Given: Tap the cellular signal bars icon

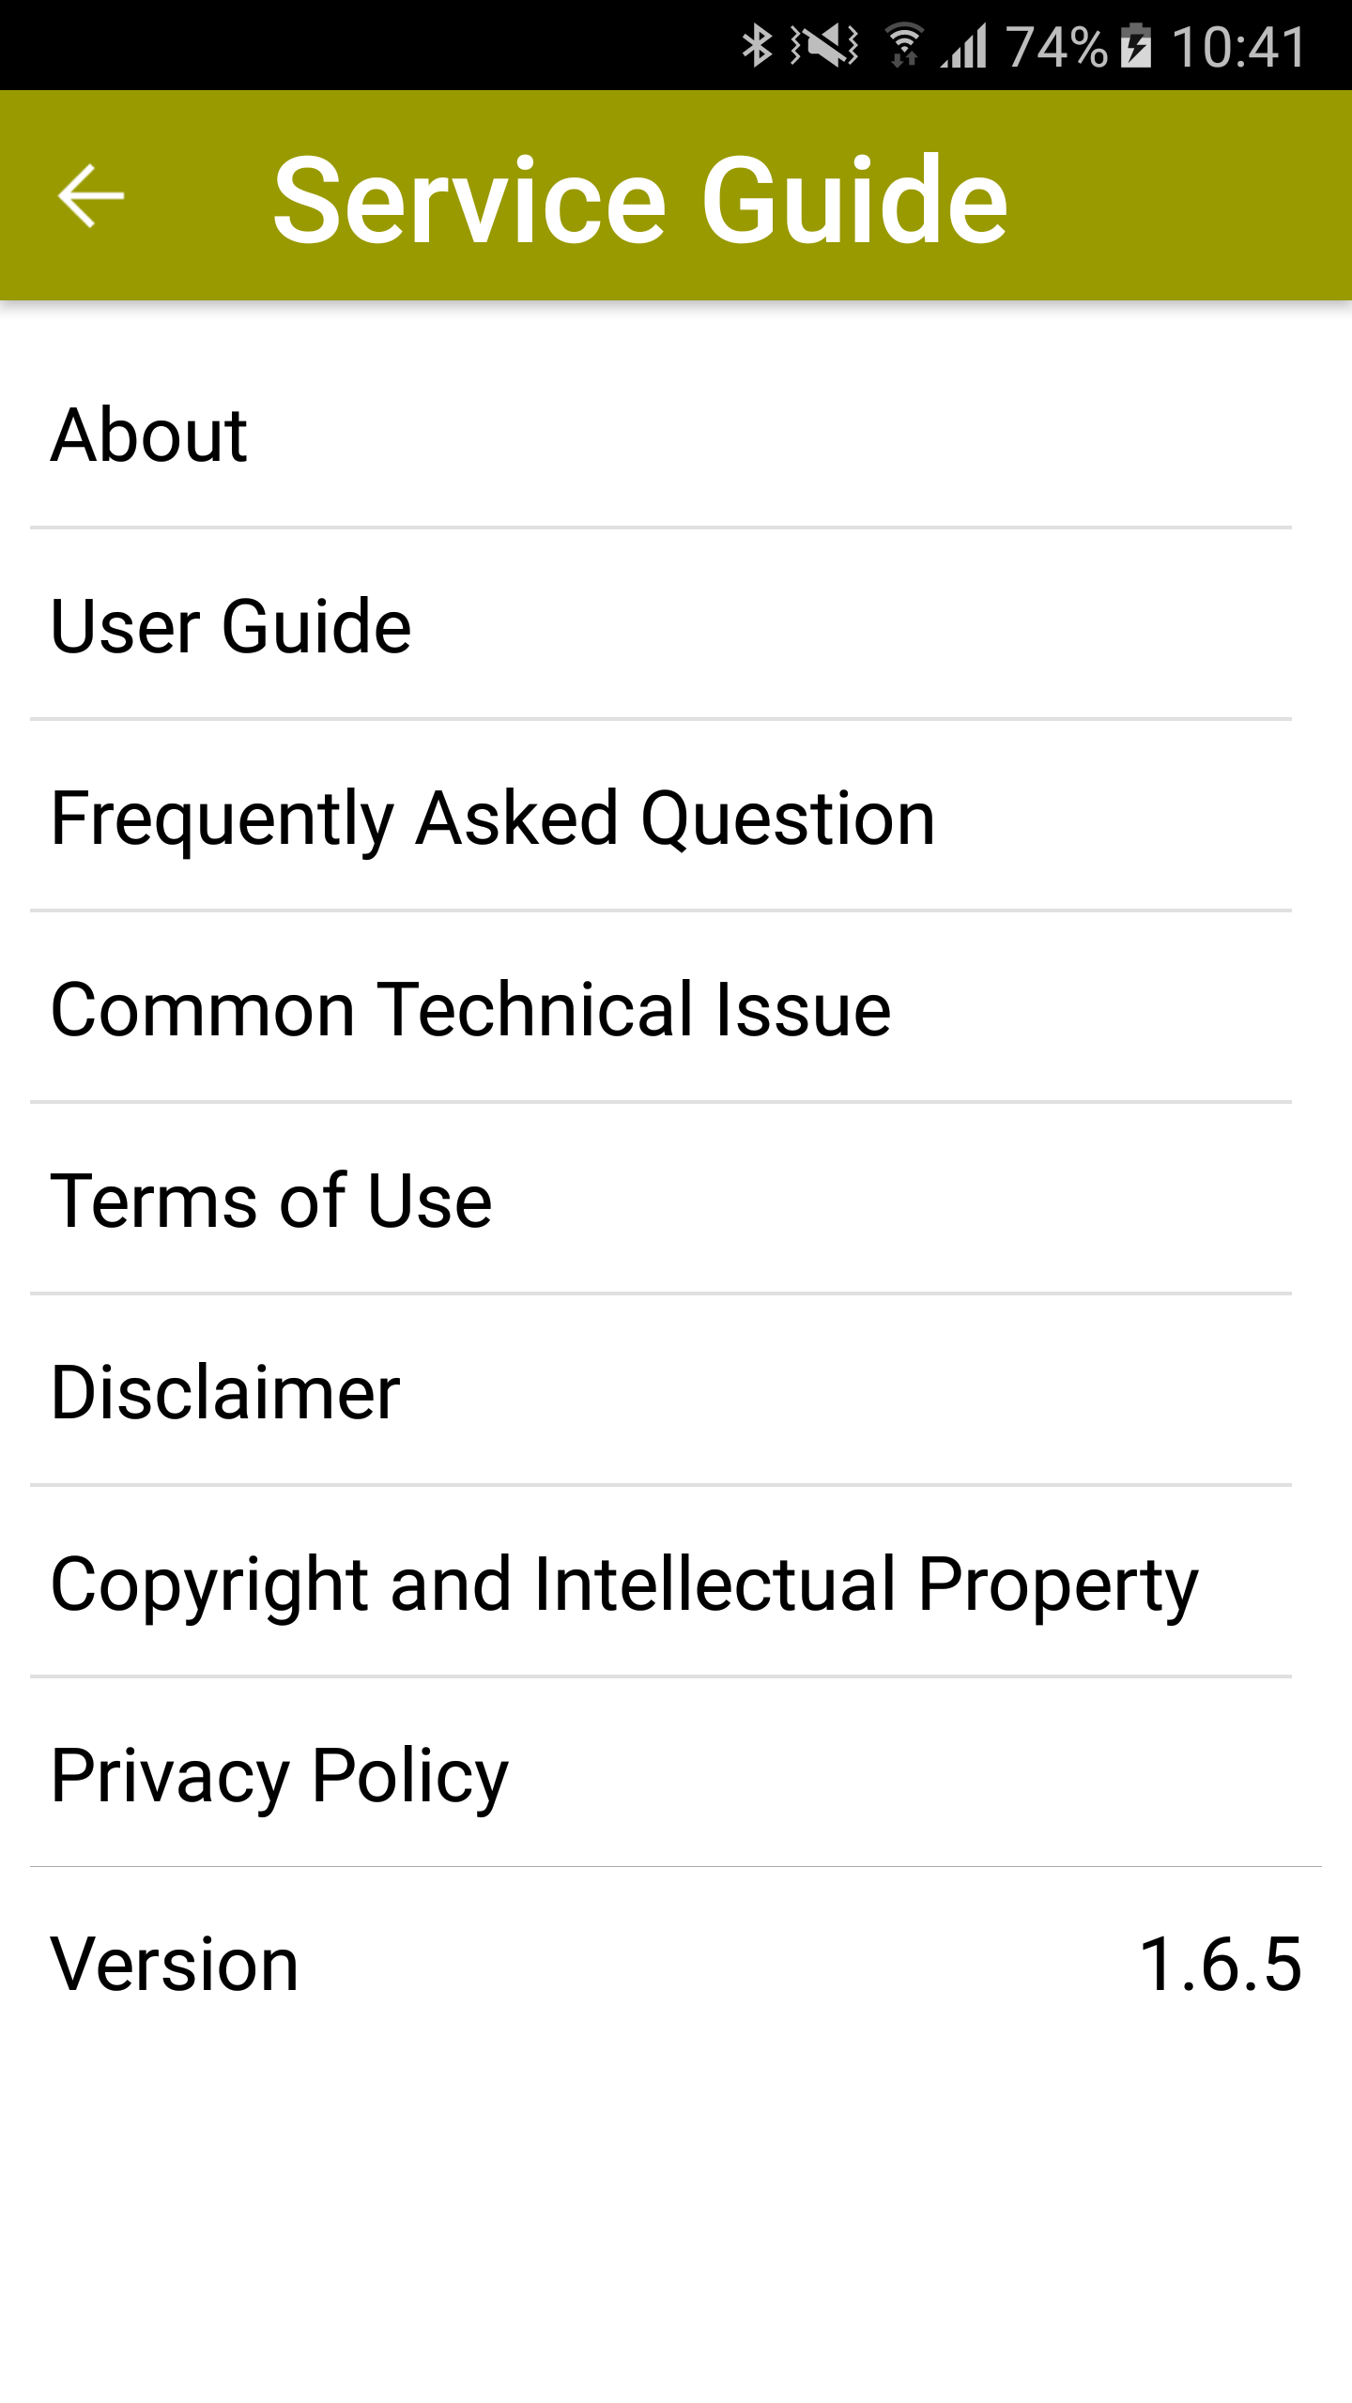Looking at the screenshot, I should click(x=965, y=46).
